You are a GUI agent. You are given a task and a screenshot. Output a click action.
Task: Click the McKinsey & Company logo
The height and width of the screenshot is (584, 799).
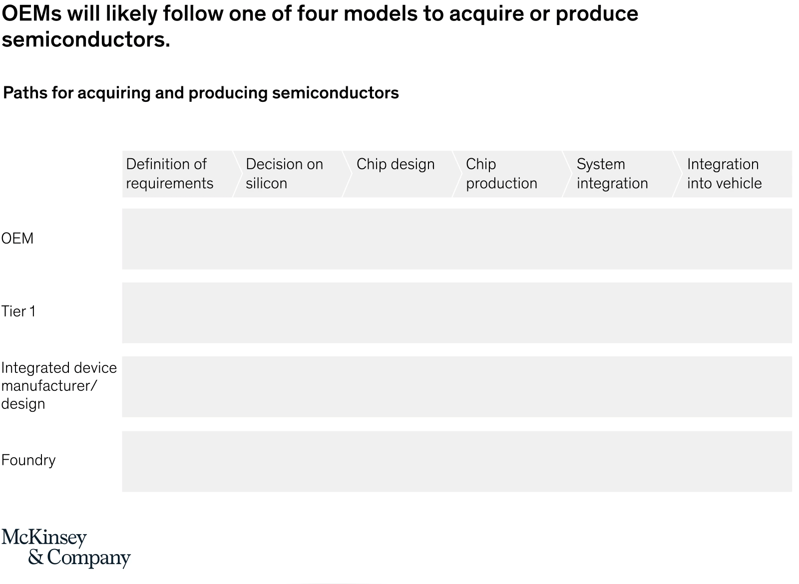65,548
